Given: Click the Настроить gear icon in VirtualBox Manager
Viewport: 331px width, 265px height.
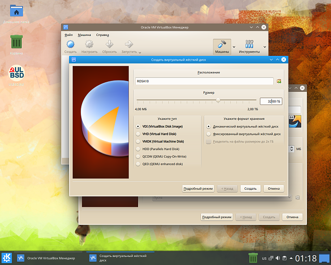Looking at the screenshot, I should [89, 44].
